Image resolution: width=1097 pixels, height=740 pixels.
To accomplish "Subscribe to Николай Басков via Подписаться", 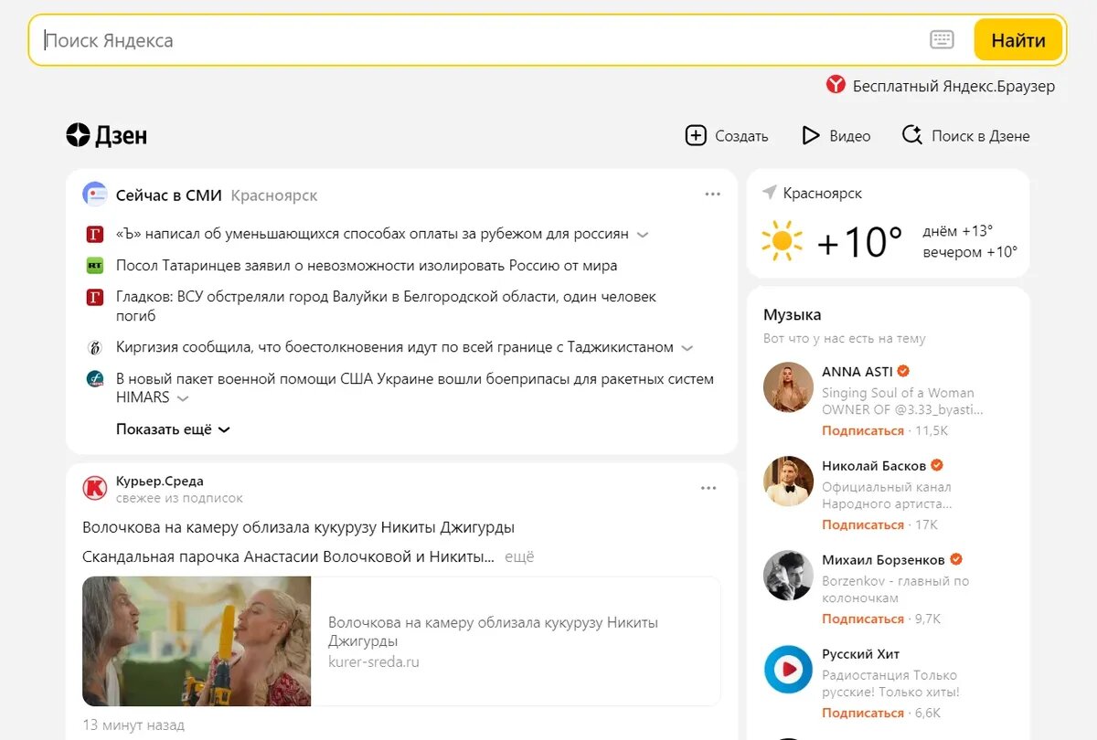I will [x=863, y=524].
